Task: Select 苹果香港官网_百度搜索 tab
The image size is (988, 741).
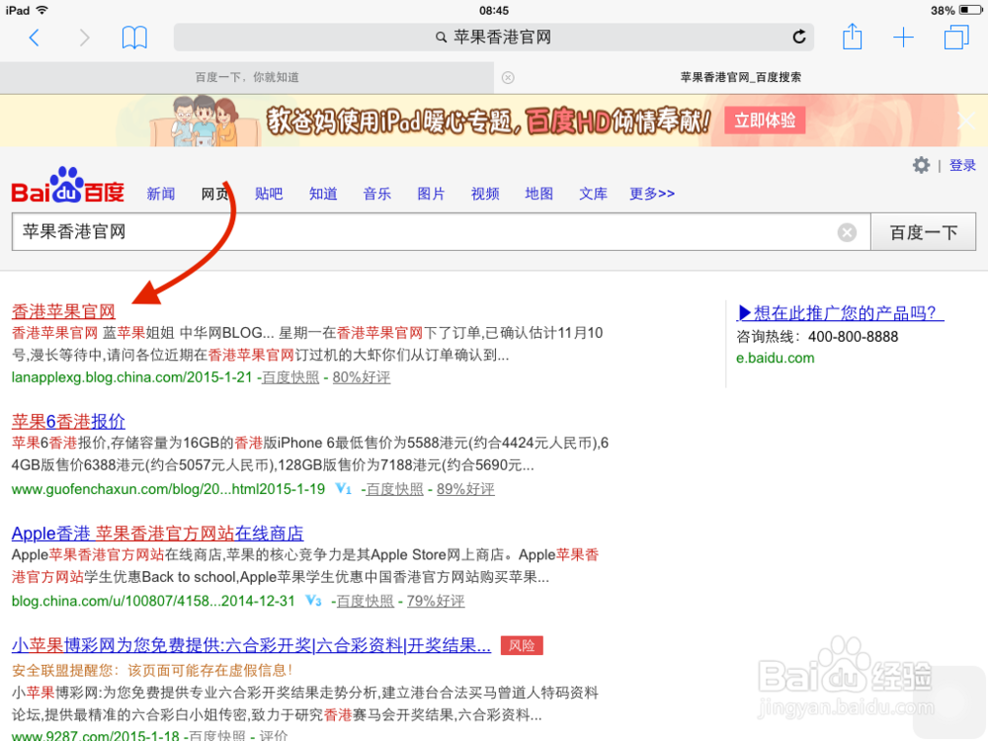Action: 741,77
